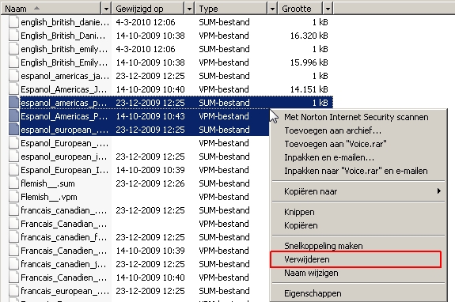455x302 pixels.
Task: Click icon of selected espanol_americas_p… SUM file
Action: 13,103
